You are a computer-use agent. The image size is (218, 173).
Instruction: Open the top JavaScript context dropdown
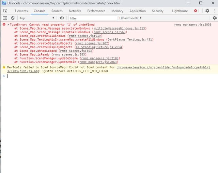tap(37, 18)
